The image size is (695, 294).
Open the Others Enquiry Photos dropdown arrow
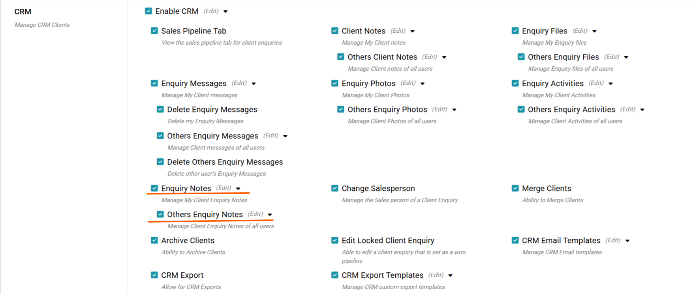[455, 110]
